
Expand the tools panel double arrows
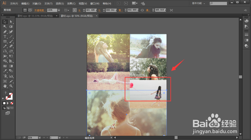click(3, 15)
